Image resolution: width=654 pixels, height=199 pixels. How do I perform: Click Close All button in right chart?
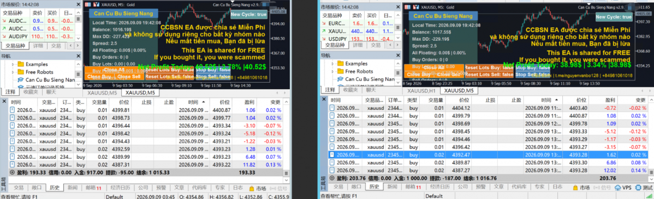tap(434, 67)
